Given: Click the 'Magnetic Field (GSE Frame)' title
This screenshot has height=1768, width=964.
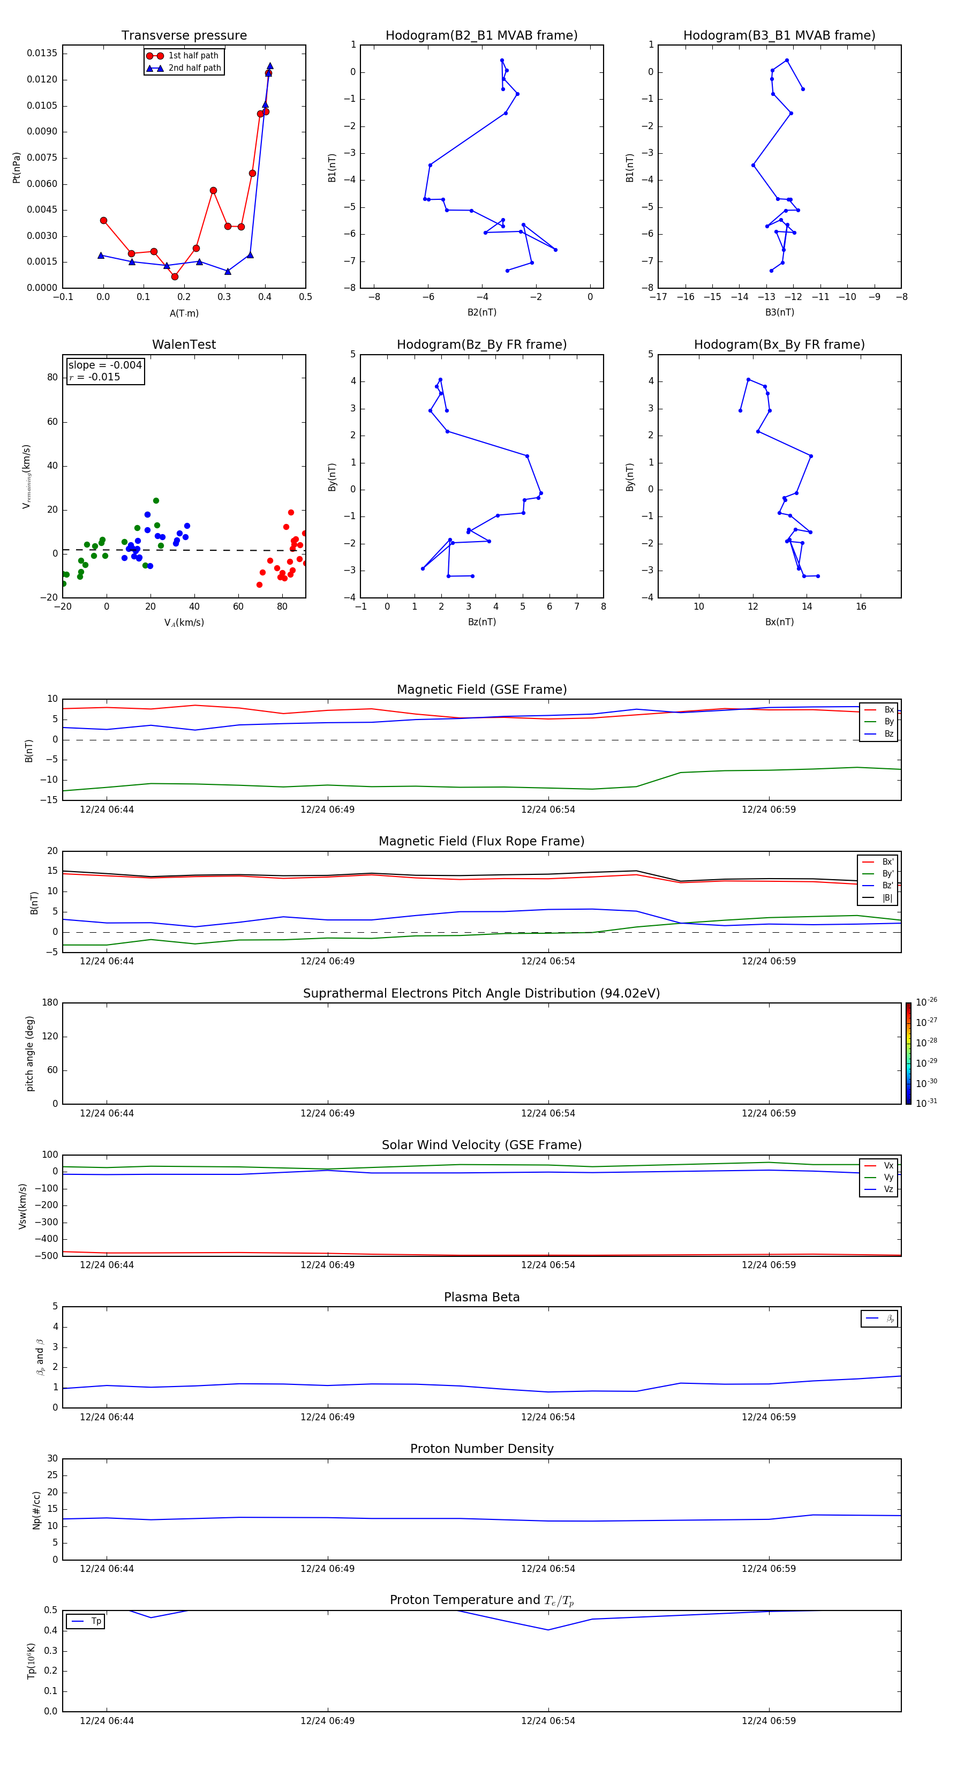Looking at the screenshot, I should click(481, 690).
